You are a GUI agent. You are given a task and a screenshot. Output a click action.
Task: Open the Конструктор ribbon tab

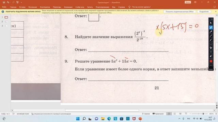[x=45, y=7]
